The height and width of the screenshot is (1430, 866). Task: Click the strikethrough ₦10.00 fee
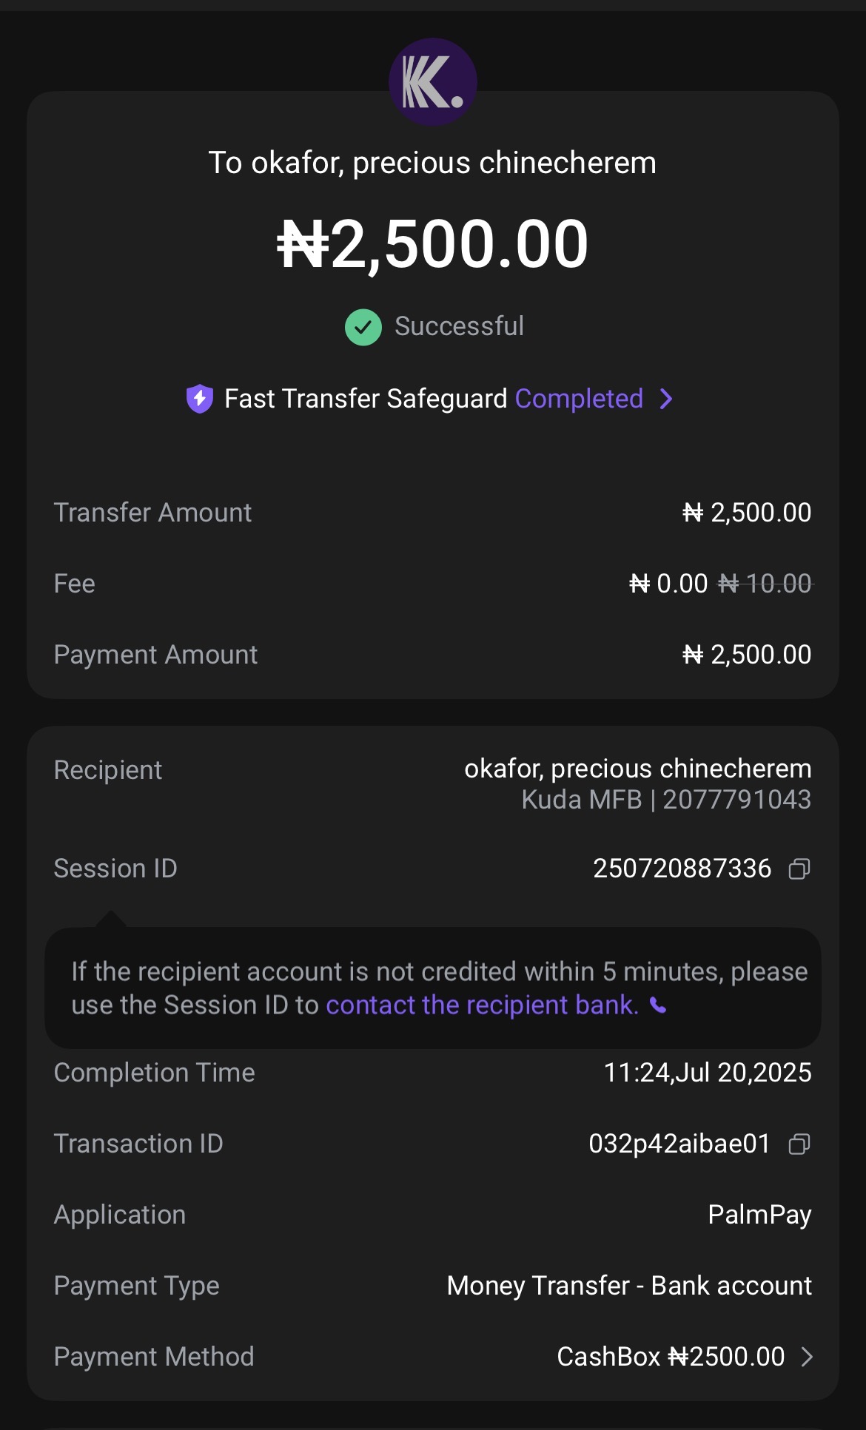tap(765, 584)
